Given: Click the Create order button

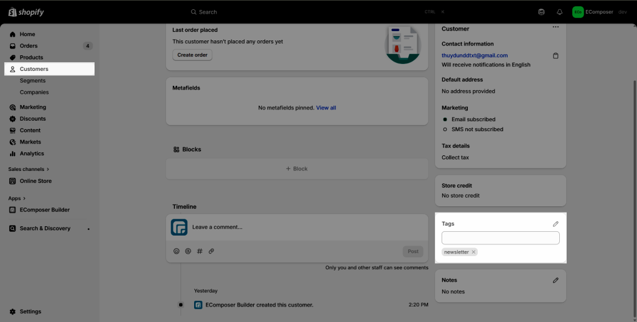Looking at the screenshot, I should pyautogui.click(x=192, y=55).
